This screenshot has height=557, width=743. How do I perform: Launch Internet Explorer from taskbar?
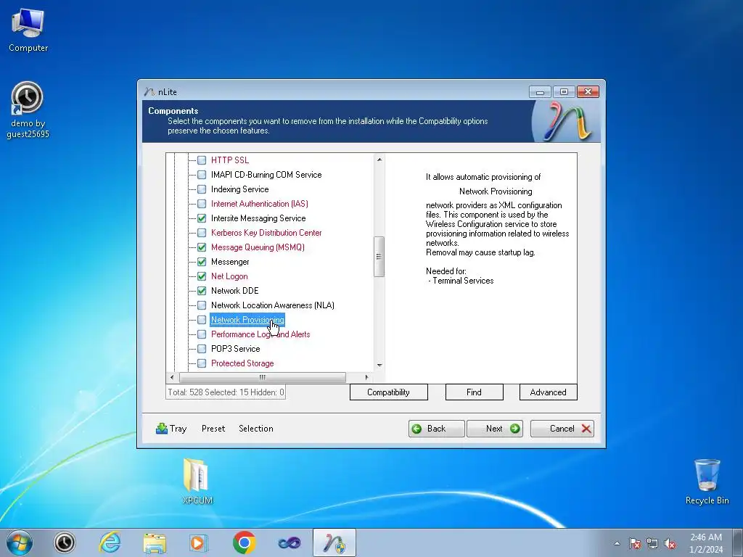(110, 542)
